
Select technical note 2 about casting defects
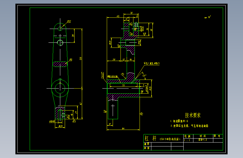point(189,126)
